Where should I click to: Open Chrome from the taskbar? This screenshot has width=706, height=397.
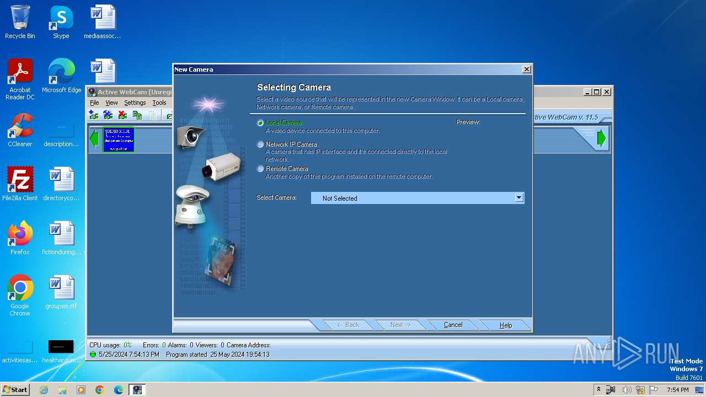(100, 390)
